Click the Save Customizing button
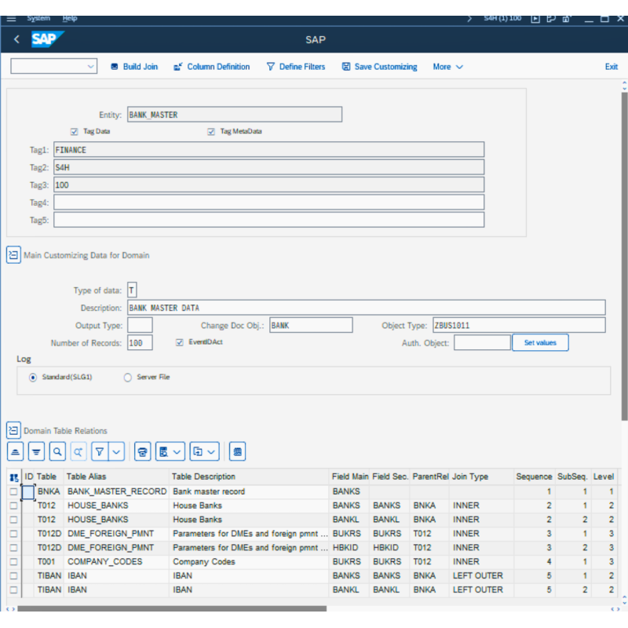Screen dimensions: 628x628 pyautogui.click(x=379, y=67)
